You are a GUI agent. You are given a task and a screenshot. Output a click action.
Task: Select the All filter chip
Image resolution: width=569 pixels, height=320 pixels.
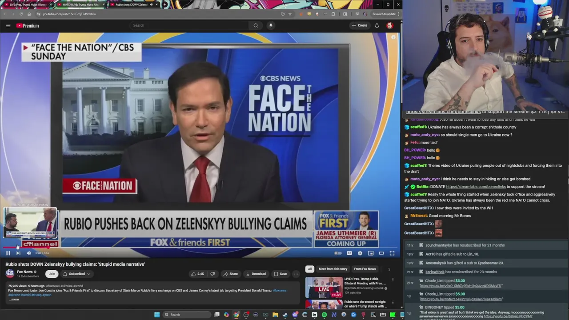pos(310,269)
